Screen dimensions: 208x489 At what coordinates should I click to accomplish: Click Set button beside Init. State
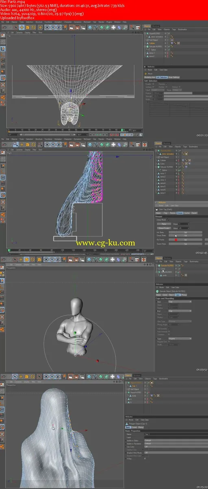point(185,232)
